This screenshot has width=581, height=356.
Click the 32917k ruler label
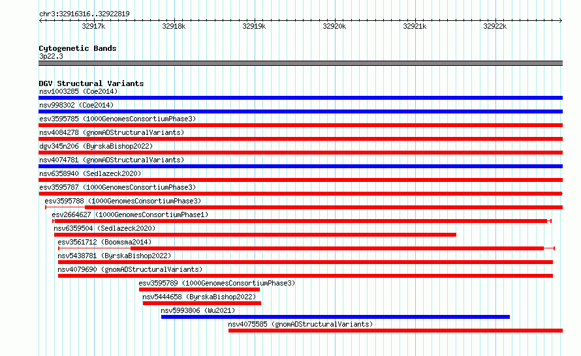tap(93, 26)
